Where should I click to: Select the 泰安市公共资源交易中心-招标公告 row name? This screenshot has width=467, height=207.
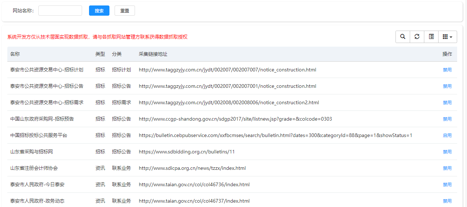47,86
